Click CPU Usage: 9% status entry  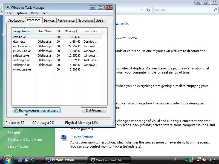(43, 123)
